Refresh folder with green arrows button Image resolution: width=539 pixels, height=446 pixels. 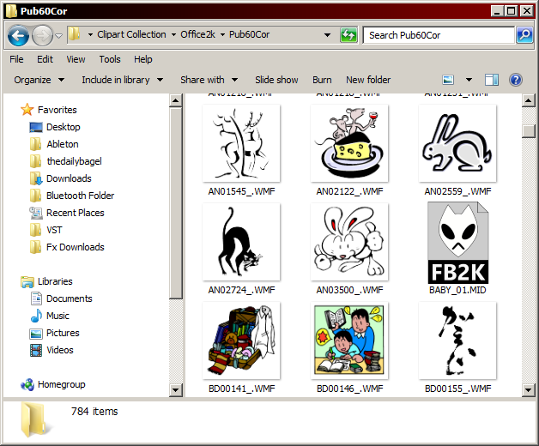coord(348,35)
